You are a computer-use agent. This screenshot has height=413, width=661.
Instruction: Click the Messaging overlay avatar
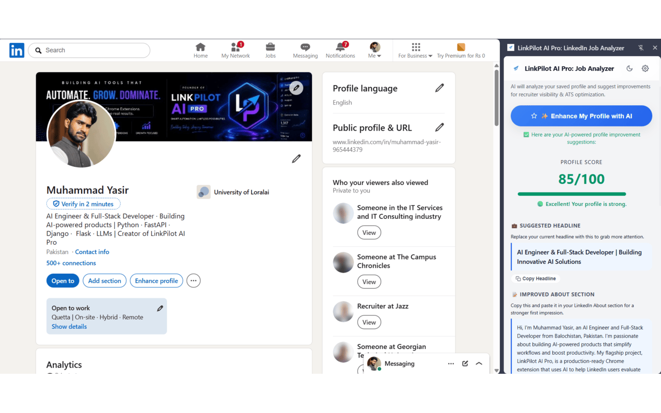tap(374, 363)
